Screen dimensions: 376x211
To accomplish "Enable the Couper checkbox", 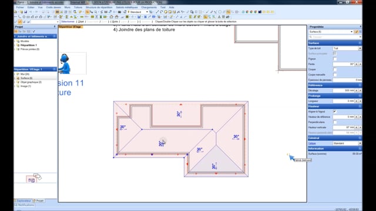I will (x=335, y=70).
